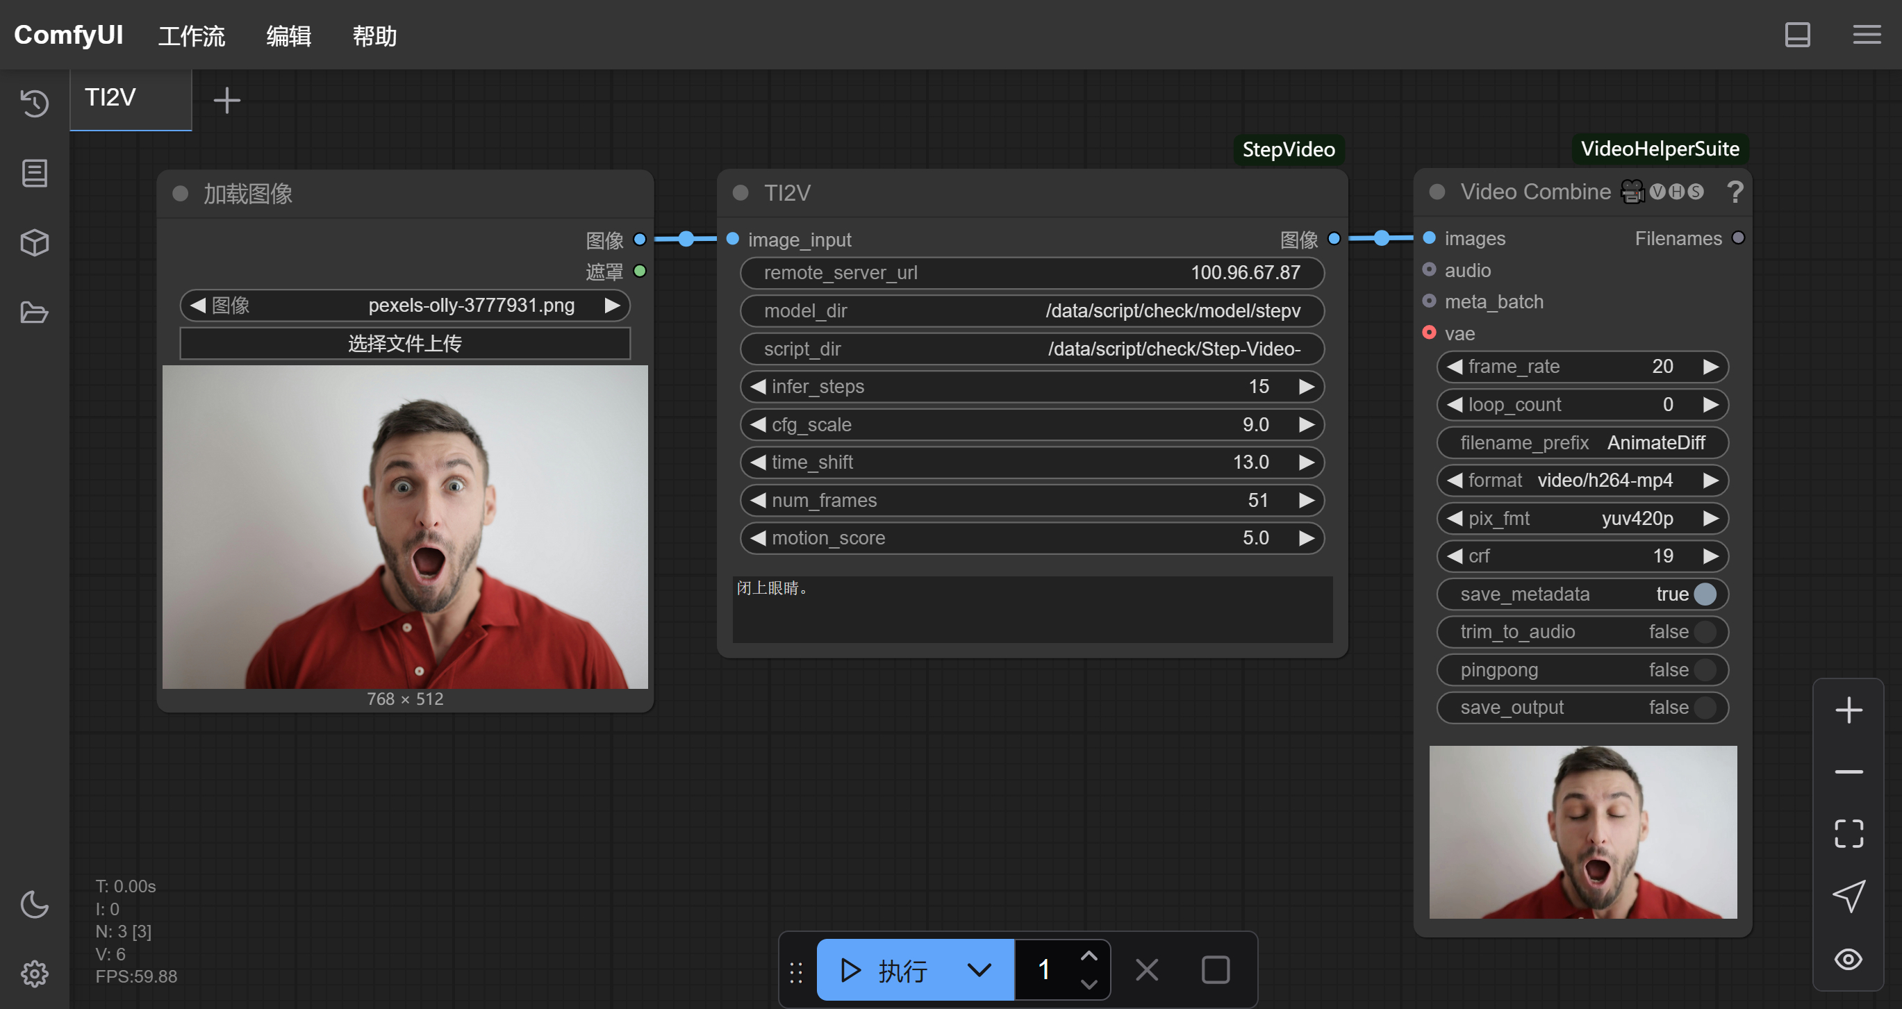
Task: Open the 工作流 menu
Action: [191, 35]
